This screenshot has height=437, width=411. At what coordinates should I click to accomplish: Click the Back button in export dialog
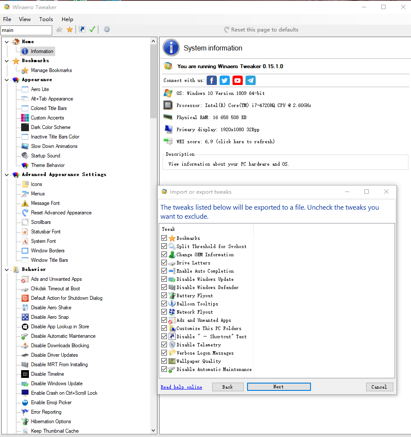point(228,387)
